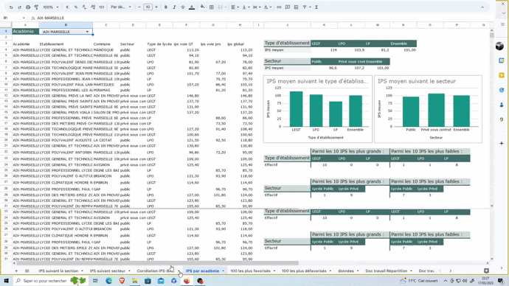
Task: Open the Windows Start menu
Action: tap(6, 281)
